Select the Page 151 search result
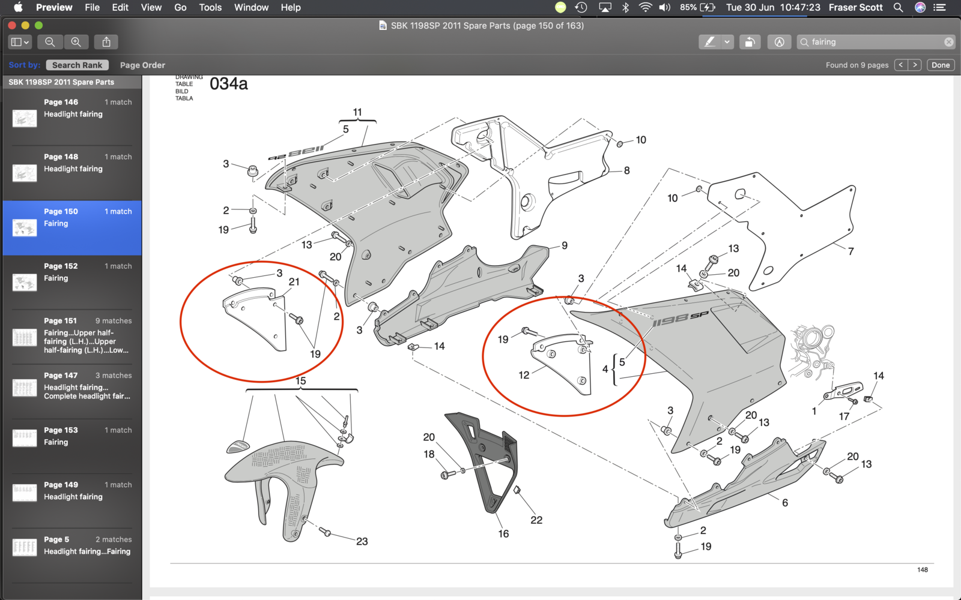The height and width of the screenshot is (600, 961). 72,337
